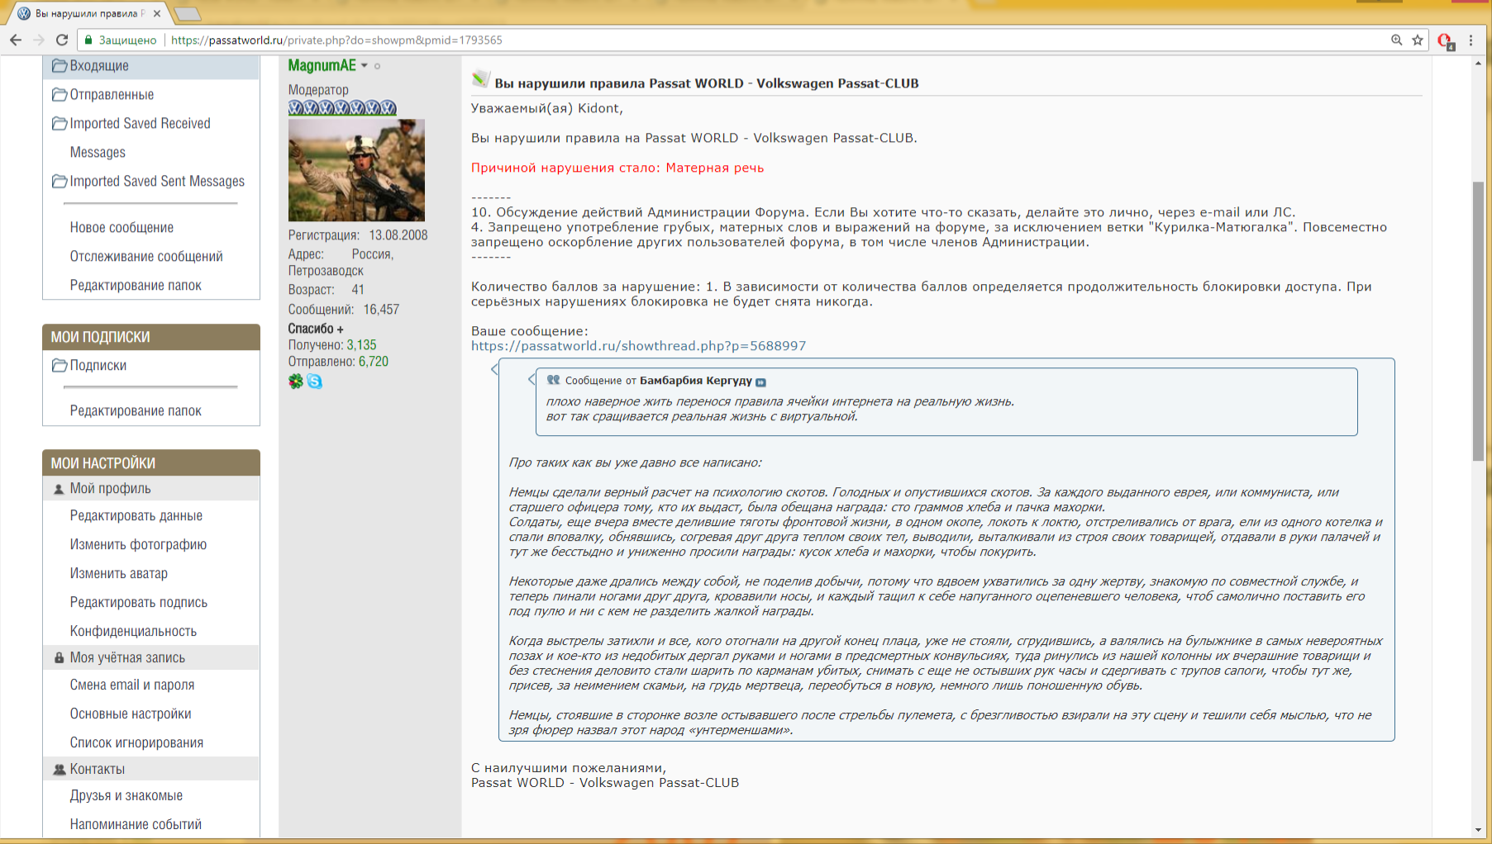This screenshot has width=1492, height=844.
Task: Click the profile icon beside Мой профиль
Action: [x=59, y=489]
